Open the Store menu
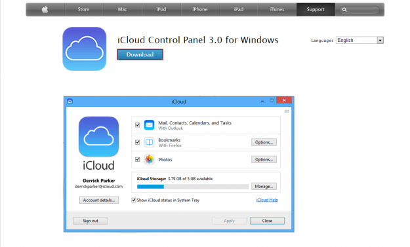The height and width of the screenshot is (247, 410). [x=83, y=9]
